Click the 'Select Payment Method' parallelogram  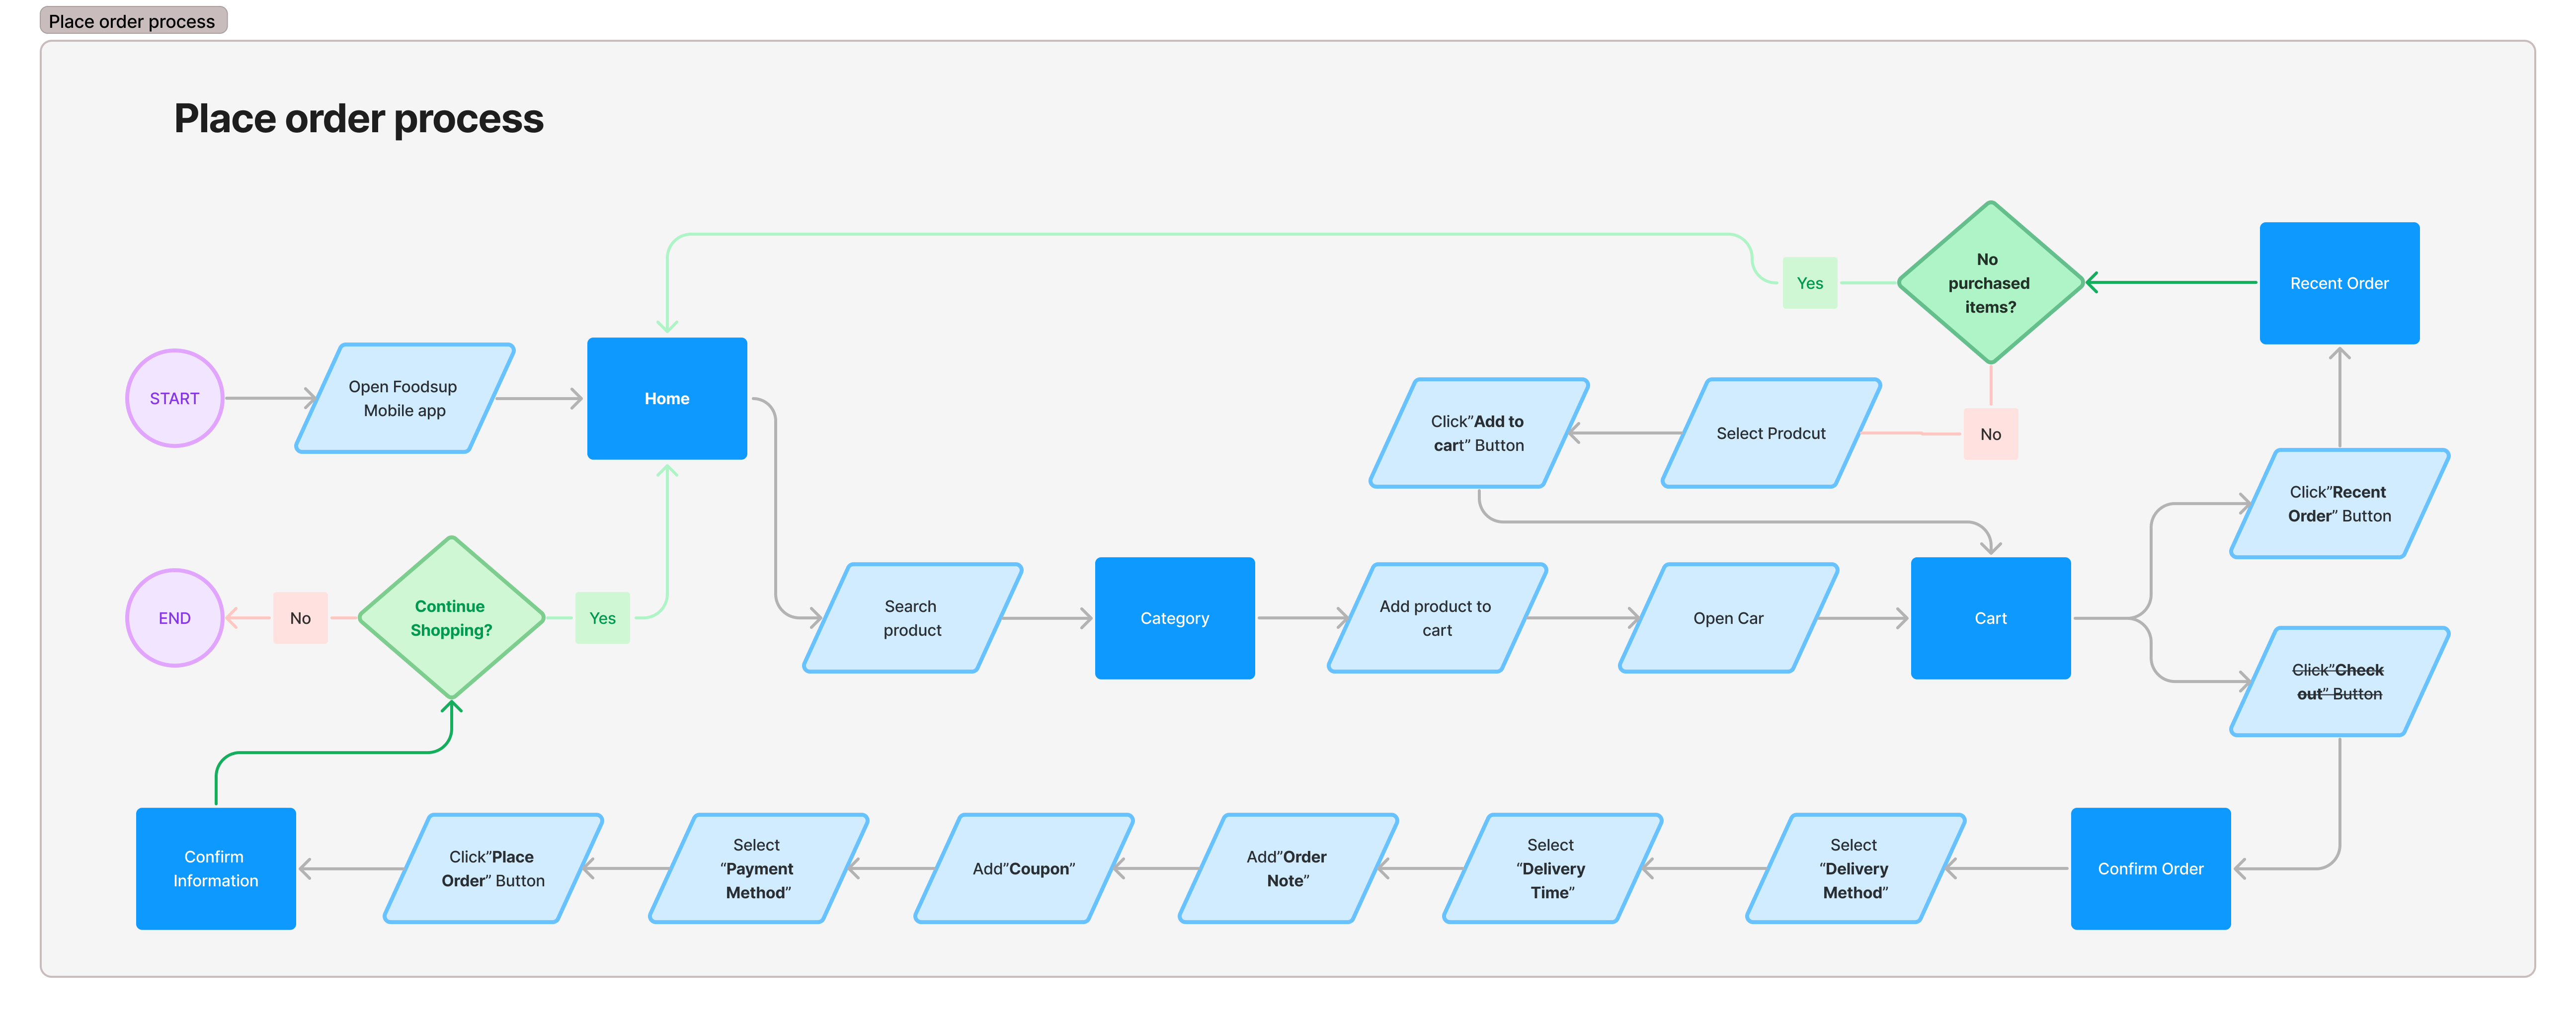point(758,869)
